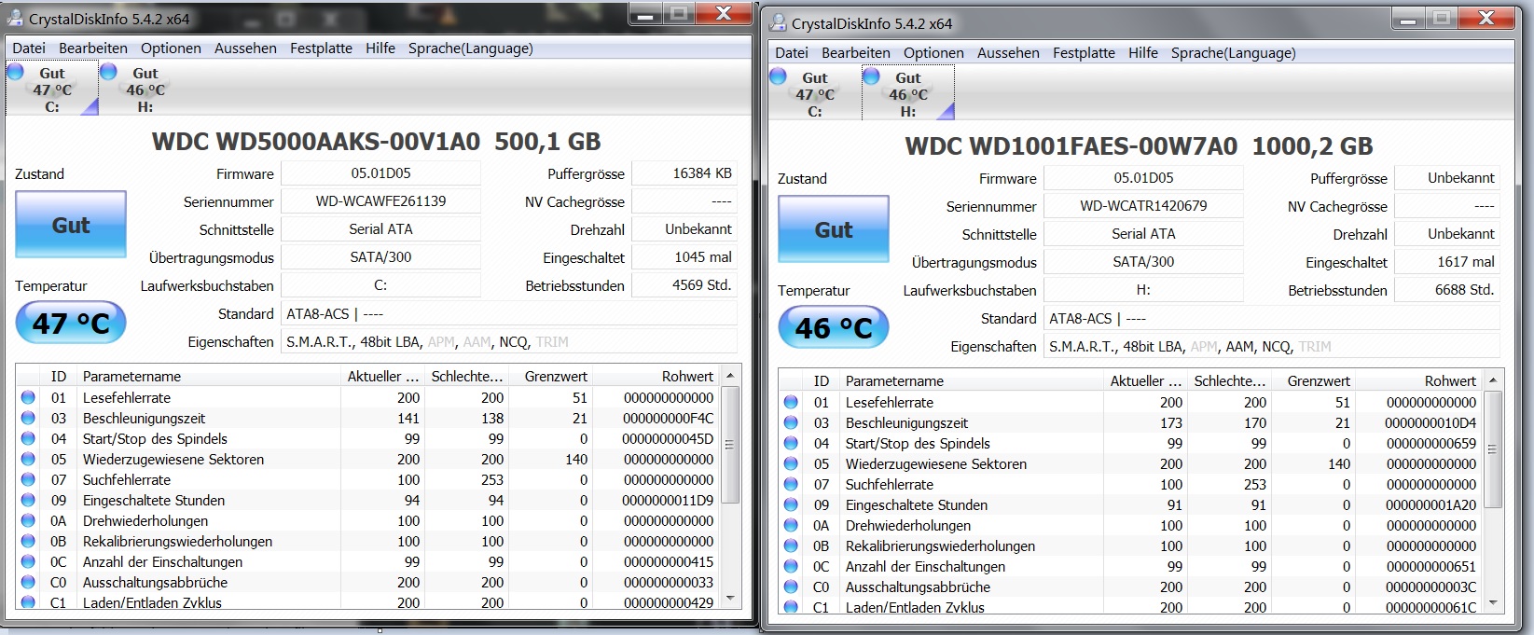
Task: Click raw value 000000001A20 in right window
Action: [1430, 505]
